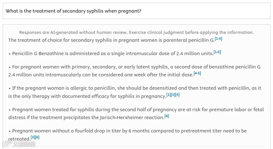Open citation [1] after syphilis in pregnancy sentence
Screen dimensions: 273x149
click(x=168, y=95)
